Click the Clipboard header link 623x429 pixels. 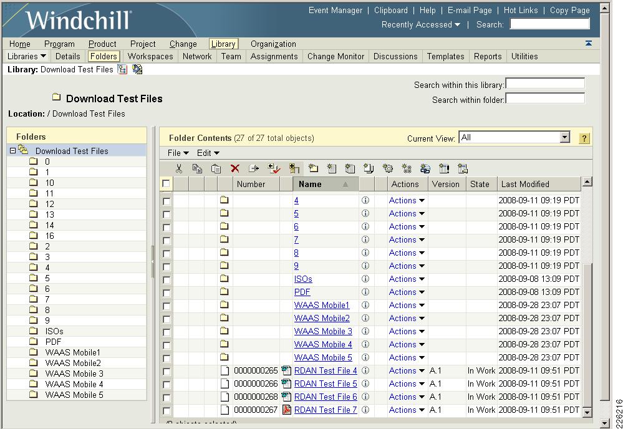point(390,11)
